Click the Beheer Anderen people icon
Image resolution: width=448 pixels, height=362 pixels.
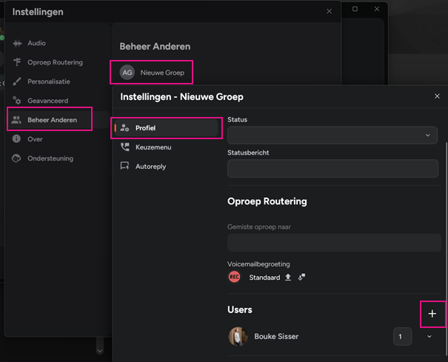[x=16, y=120]
